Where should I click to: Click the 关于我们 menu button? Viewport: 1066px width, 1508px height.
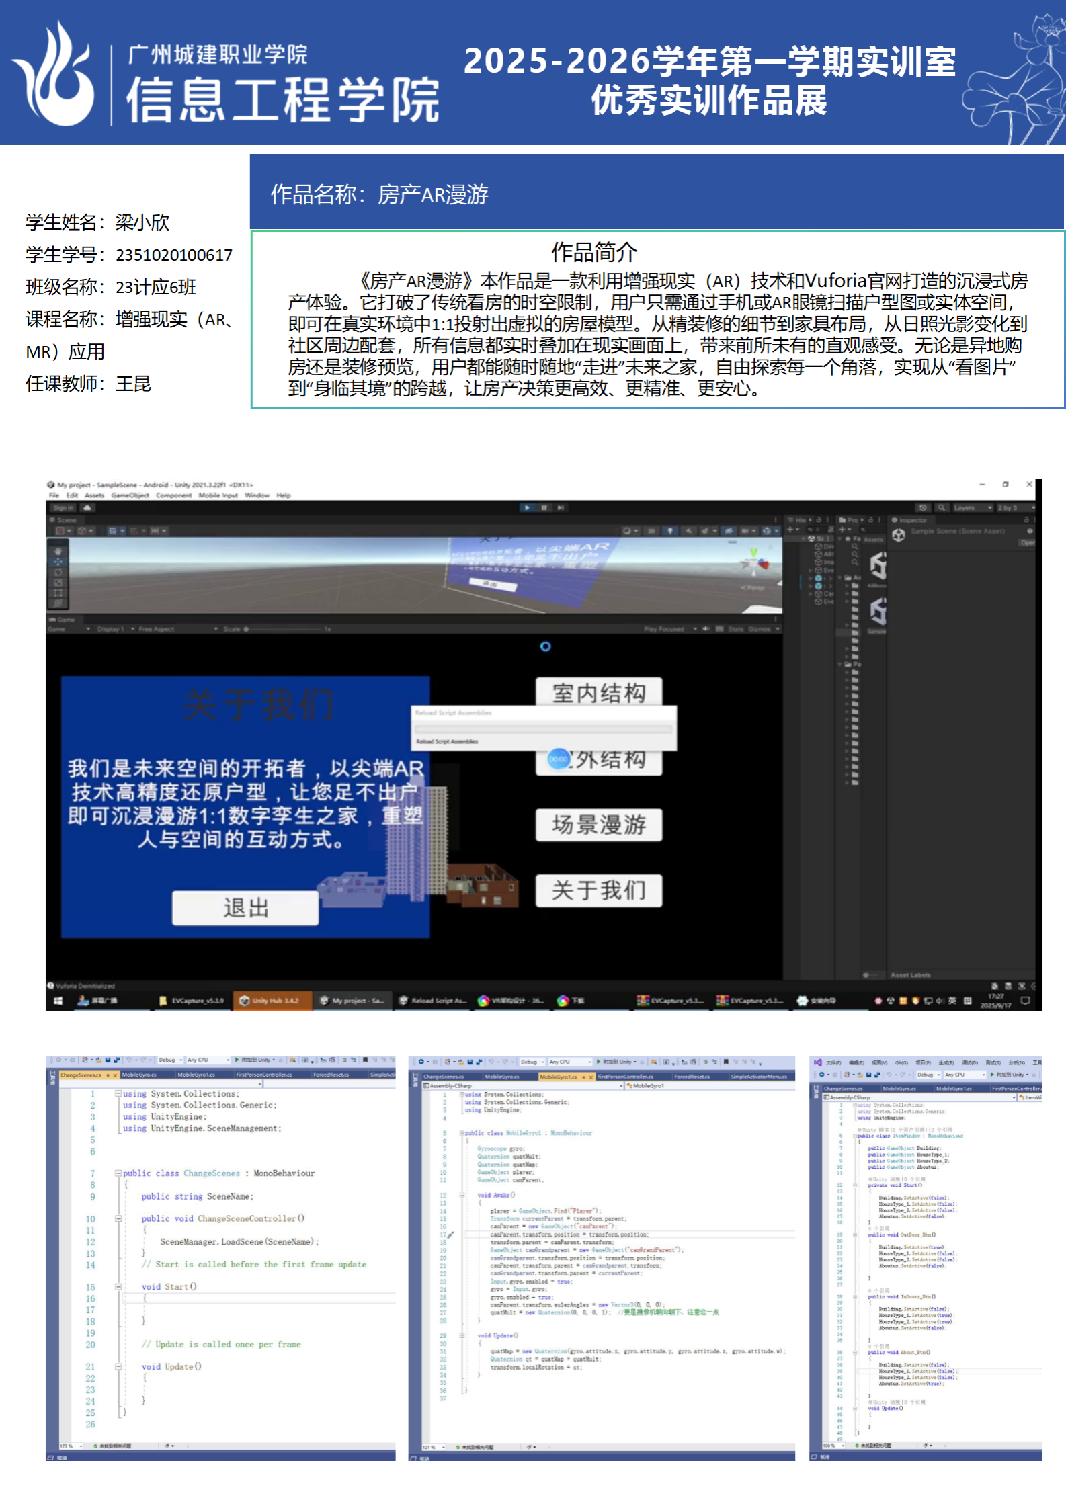pos(598,890)
